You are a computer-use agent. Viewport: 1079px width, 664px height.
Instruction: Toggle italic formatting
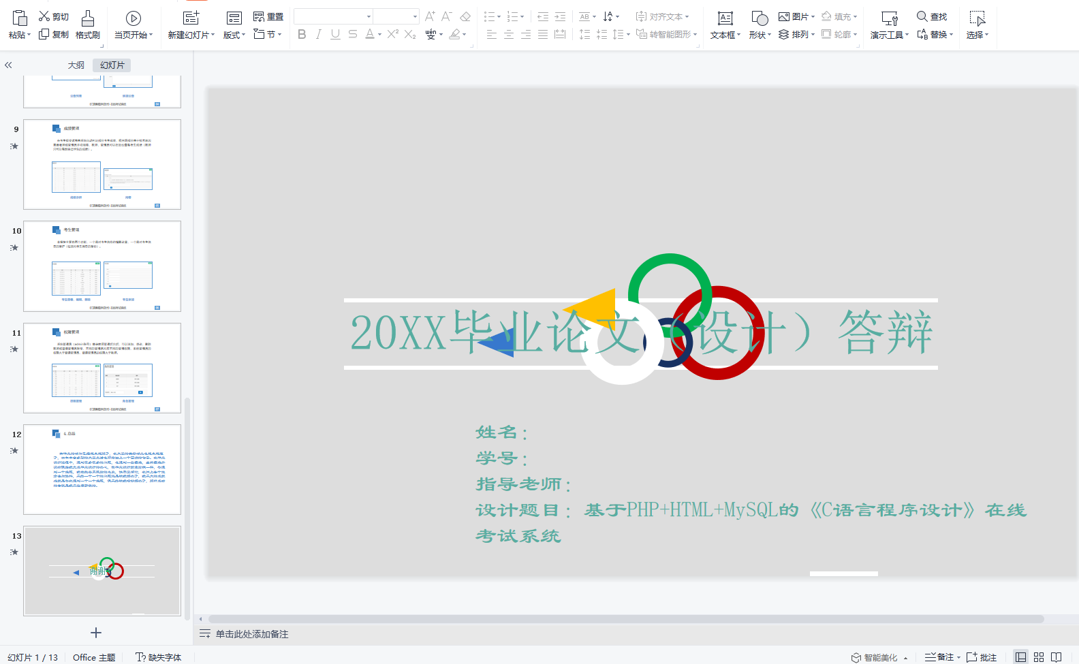click(318, 34)
